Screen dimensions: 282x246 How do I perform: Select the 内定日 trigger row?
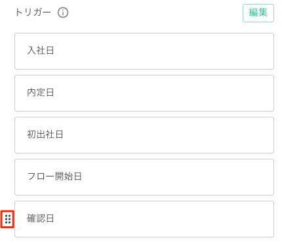(144, 93)
